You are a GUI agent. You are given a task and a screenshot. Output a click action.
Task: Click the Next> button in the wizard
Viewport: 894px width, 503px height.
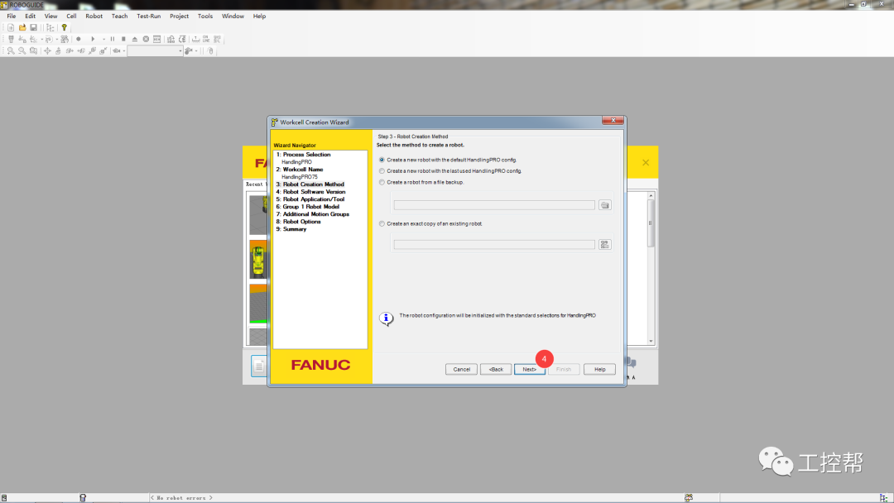530,369
